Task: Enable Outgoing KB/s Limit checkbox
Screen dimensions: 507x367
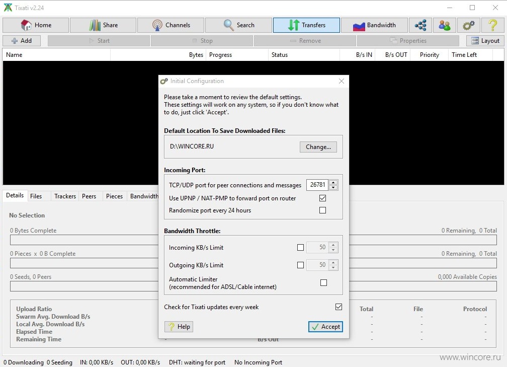Action: click(x=300, y=265)
